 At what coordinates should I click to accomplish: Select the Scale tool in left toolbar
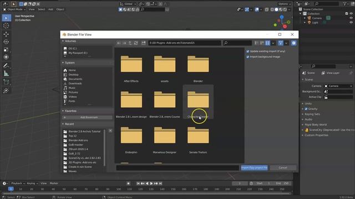(6, 50)
